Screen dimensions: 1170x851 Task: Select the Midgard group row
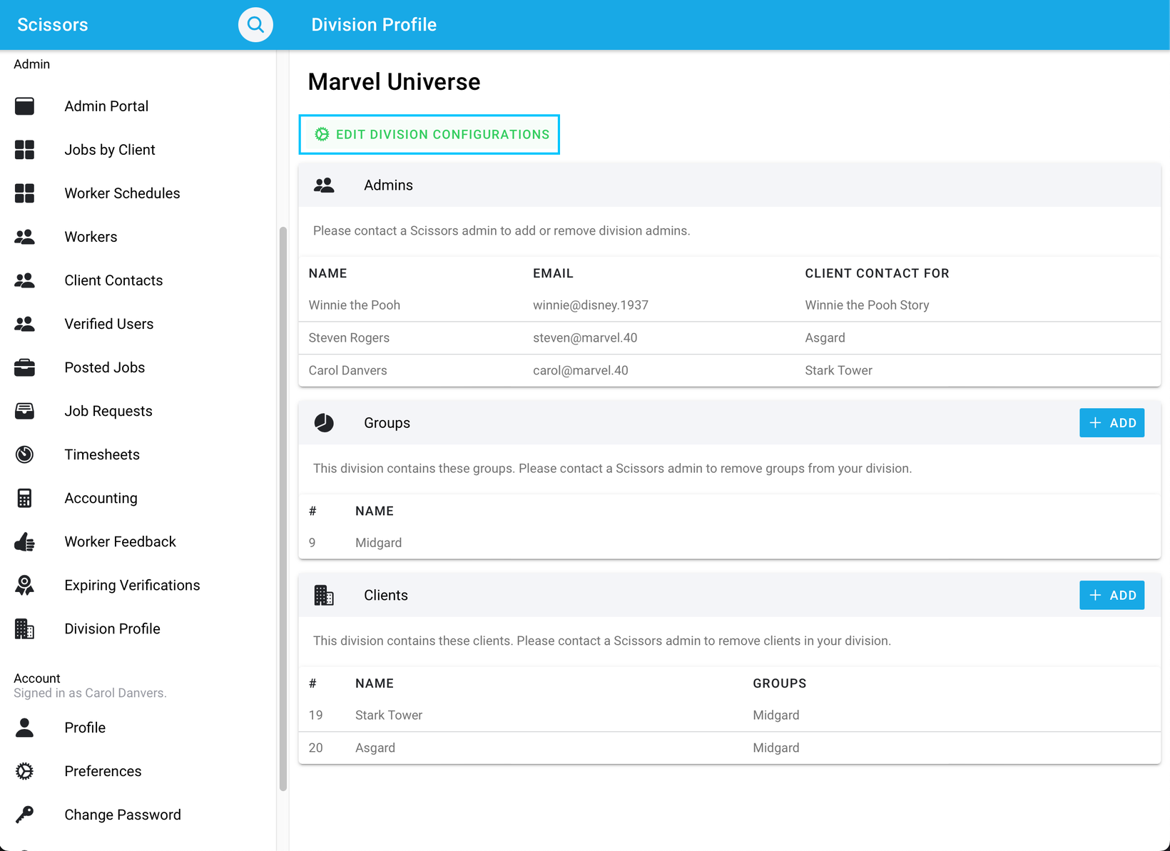[x=378, y=543]
